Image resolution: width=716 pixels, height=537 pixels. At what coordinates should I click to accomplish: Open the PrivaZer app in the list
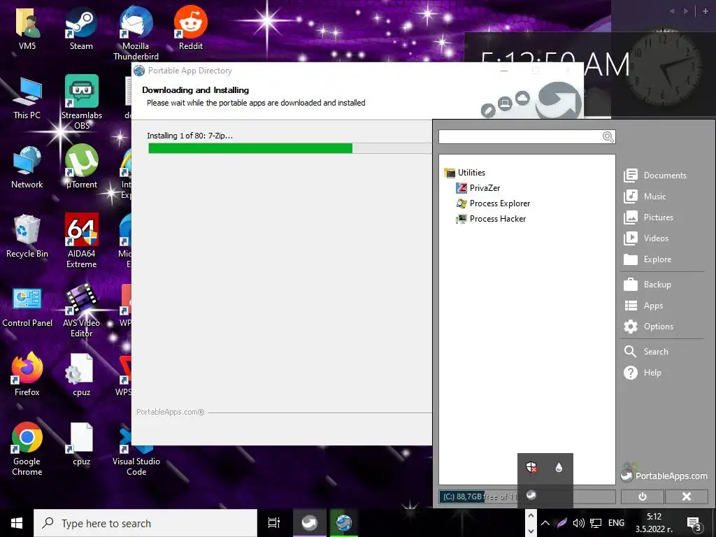[478, 187]
